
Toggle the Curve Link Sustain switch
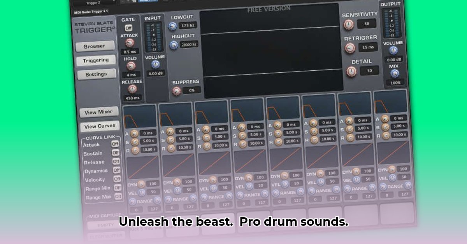coord(116,153)
